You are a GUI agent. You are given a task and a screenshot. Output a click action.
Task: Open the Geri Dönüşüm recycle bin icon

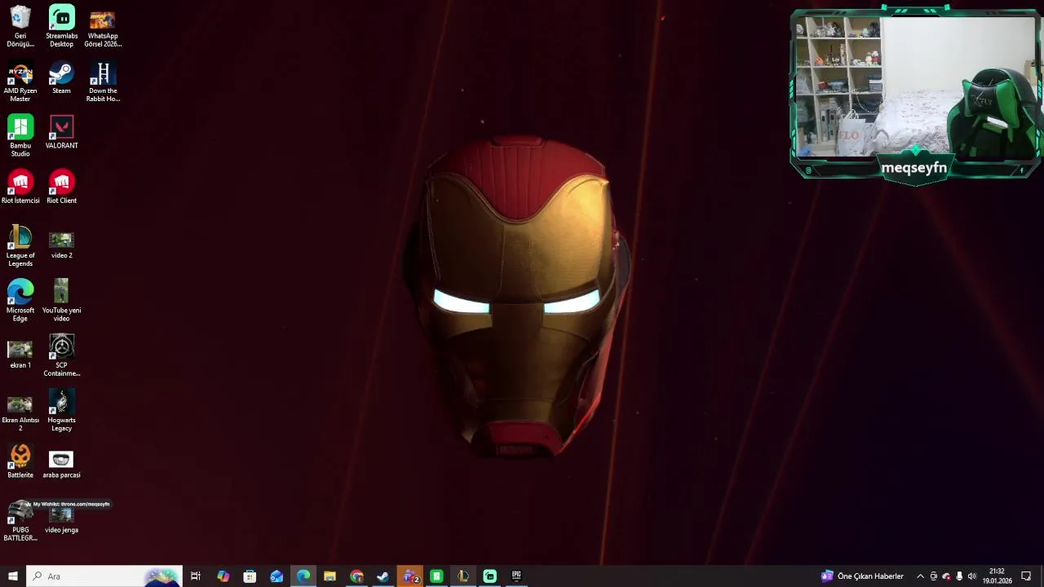[20, 26]
